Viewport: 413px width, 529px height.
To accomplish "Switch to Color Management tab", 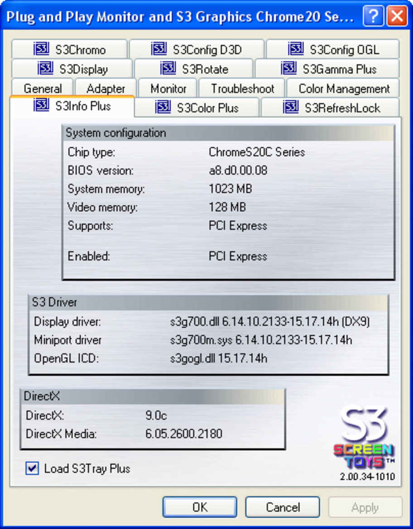I will point(343,88).
